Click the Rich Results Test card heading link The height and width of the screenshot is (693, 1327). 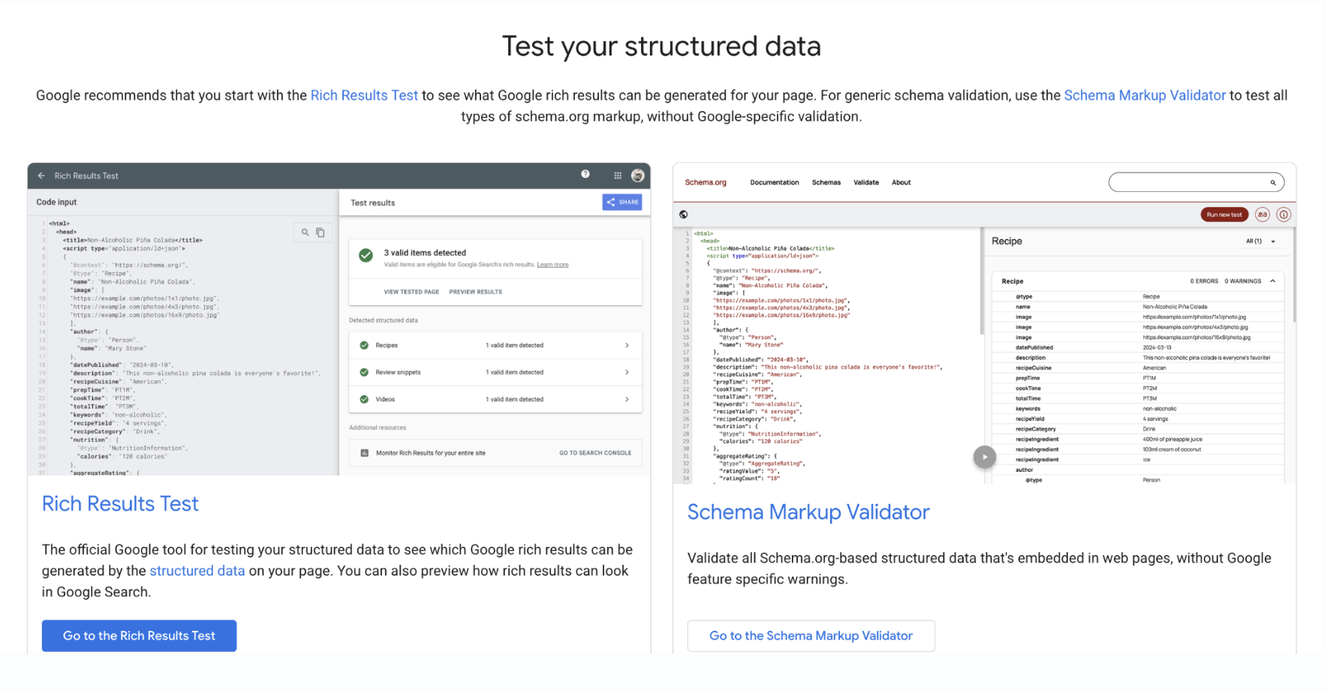pos(120,504)
